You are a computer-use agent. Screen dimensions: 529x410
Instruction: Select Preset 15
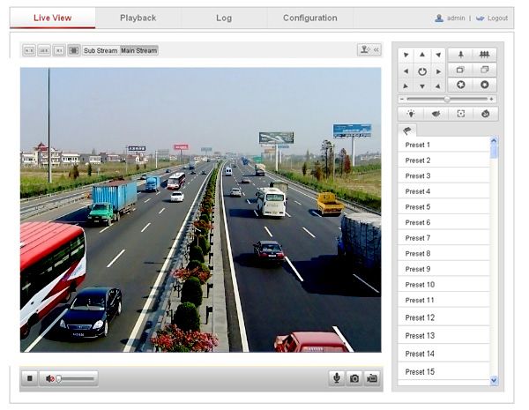click(x=443, y=371)
